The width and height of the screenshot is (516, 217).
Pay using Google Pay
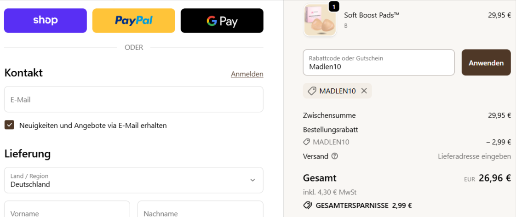[x=222, y=21]
